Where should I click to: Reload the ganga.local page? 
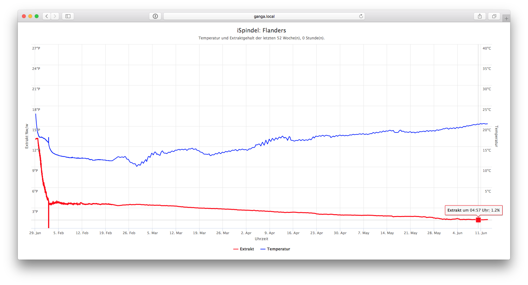pyautogui.click(x=361, y=16)
